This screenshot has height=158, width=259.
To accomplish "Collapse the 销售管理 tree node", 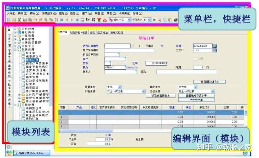I will (15, 50).
